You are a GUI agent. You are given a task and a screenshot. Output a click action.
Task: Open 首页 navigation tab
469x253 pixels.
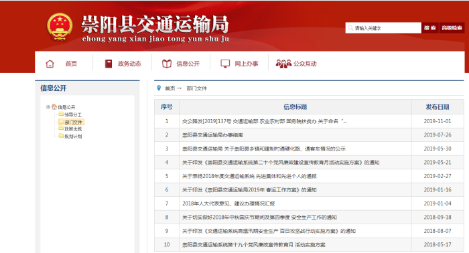[71, 64]
